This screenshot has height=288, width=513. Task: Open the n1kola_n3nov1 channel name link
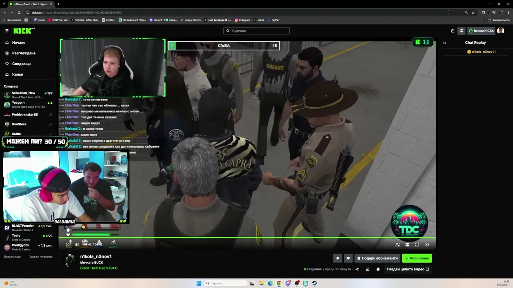pos(96,256)
